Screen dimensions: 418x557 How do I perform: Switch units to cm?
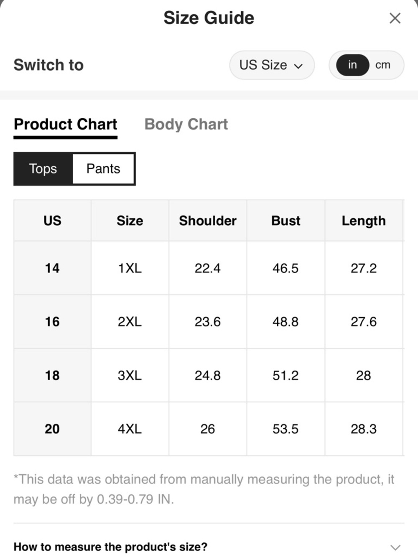click(382, 65)
